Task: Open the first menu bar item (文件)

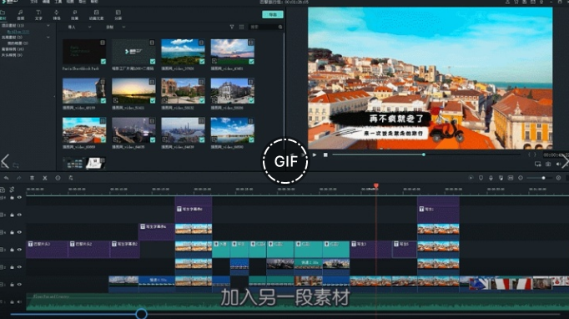Action: [x=33, y=2]
